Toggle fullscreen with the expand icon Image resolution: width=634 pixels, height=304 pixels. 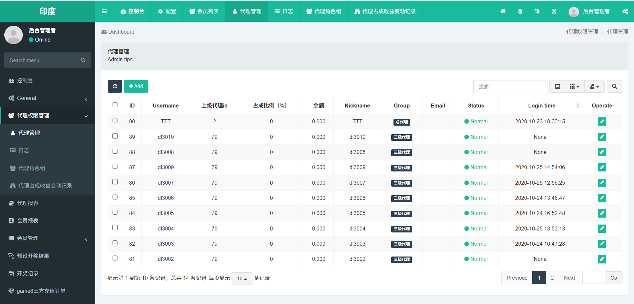[554, 11]
